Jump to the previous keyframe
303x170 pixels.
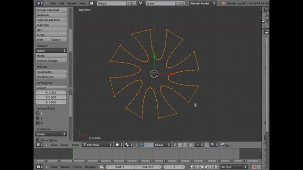[x=196, y=167]
